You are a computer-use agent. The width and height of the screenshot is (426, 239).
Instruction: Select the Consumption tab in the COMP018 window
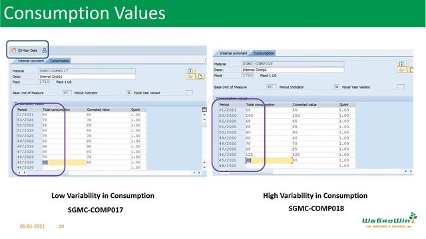coord(264,53)
